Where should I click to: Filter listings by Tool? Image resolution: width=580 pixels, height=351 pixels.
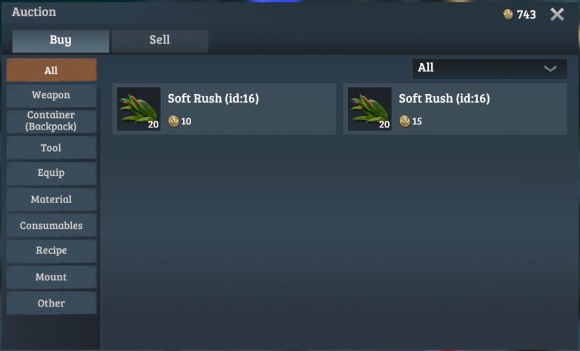pyautogui.click(x=51, y=147)
